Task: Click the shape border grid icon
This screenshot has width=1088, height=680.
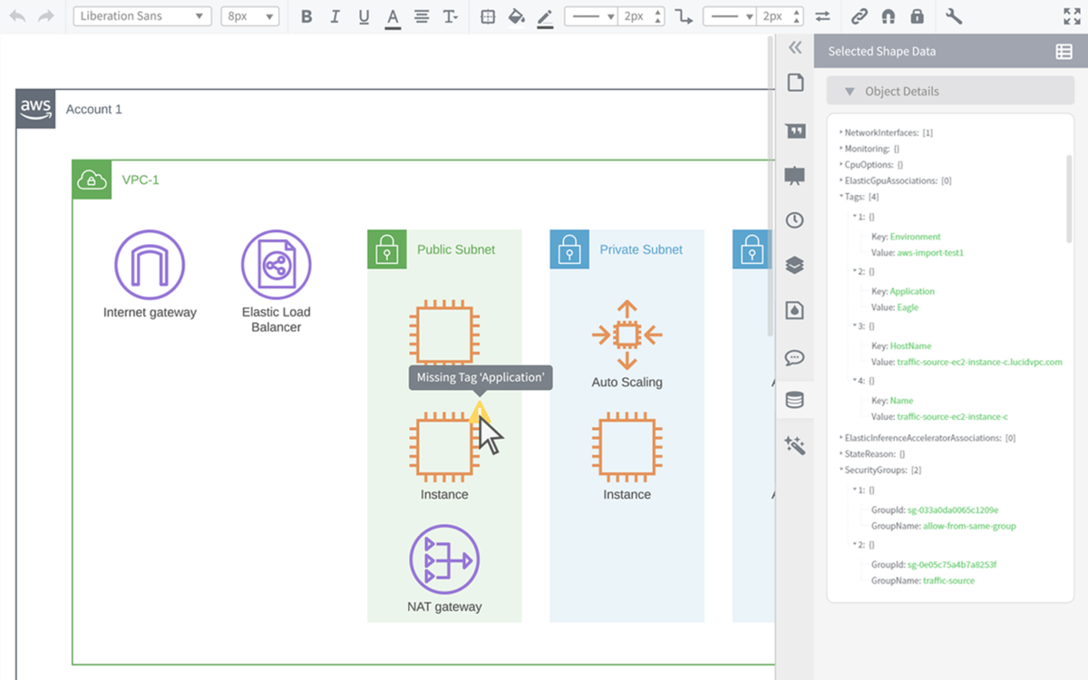Action: [488, 16]
